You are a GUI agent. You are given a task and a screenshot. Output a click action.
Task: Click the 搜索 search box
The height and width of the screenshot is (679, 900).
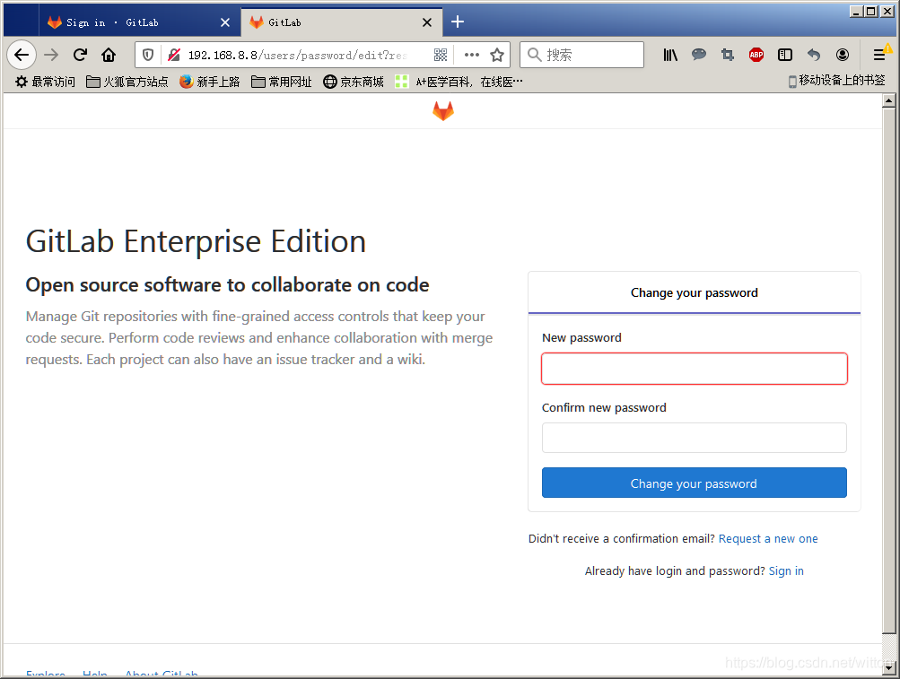tap(582, 55)
